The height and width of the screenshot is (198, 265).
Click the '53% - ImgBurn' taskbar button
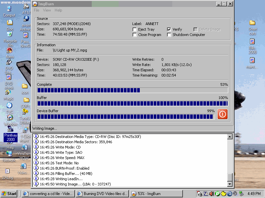[156, 194]
